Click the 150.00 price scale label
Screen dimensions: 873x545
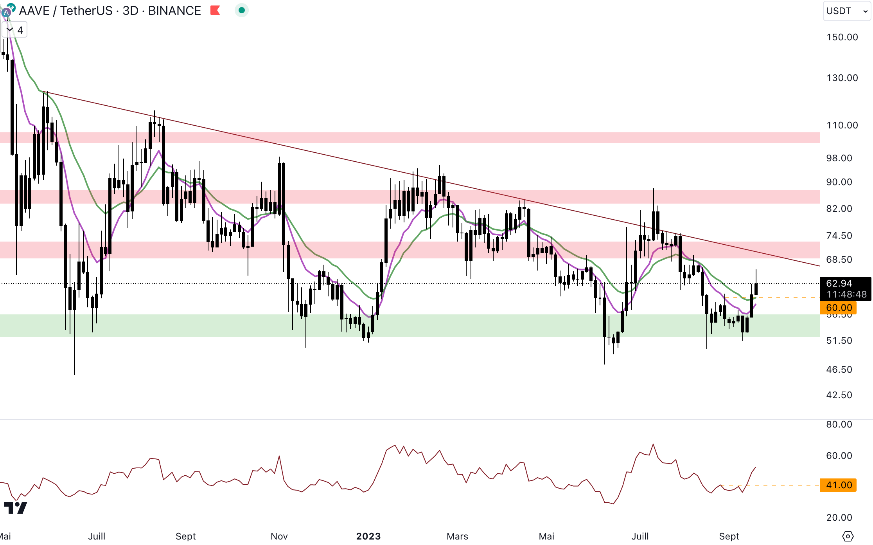point(842,37)
